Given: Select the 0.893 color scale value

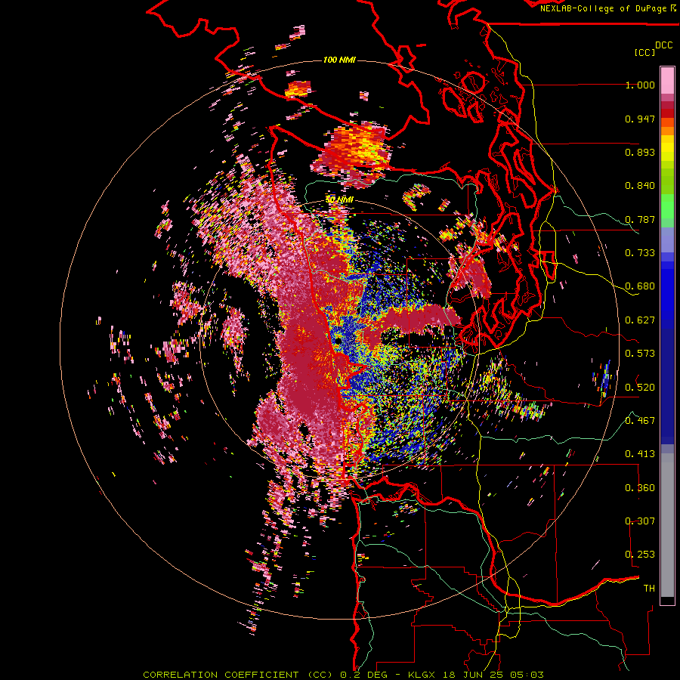Looking at the screenshot, I should coord(640,152).
